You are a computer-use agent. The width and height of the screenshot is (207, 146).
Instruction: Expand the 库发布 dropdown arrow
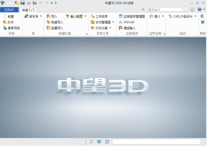(41, 16)
